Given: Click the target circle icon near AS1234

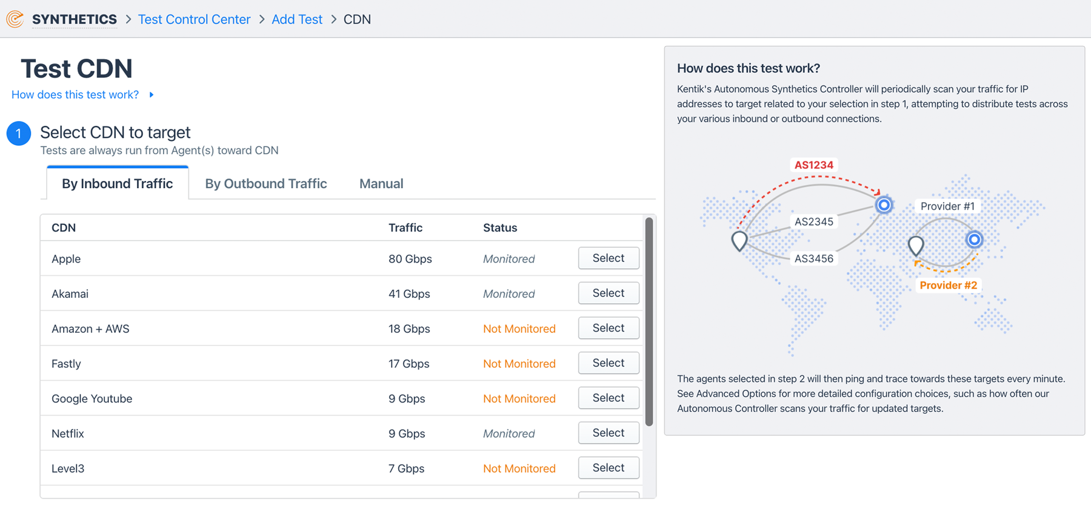Looking at the screenshot, I should 884,204.
